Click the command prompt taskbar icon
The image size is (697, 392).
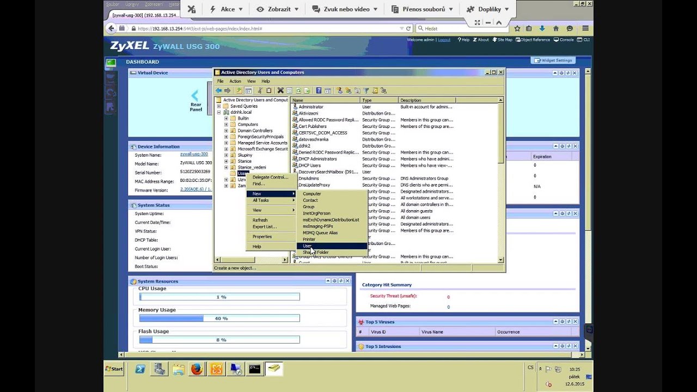[x=254, y=369]
